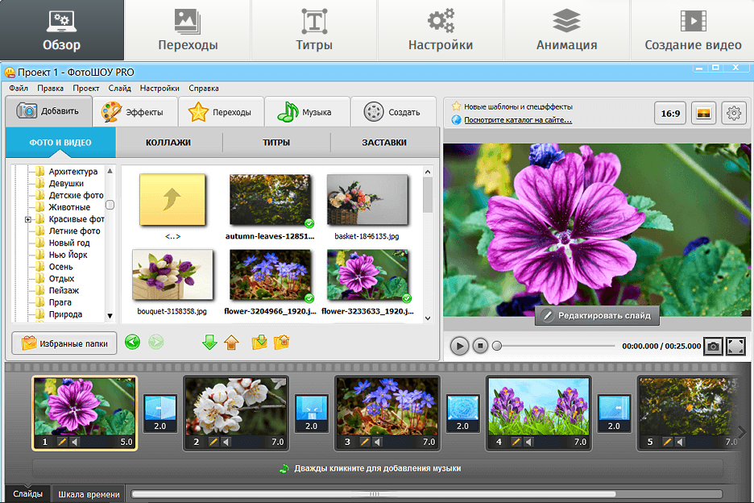Click the Добавить camera tab

click(x=48, y=111)
